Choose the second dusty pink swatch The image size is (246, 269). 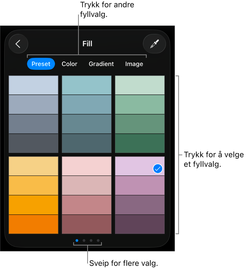click(87, 185)
